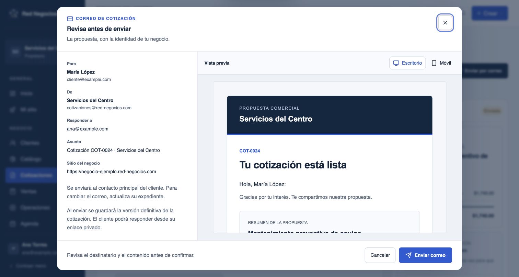
Task: Click the heading Tu cotización está lista
Action: pos(293,165)
